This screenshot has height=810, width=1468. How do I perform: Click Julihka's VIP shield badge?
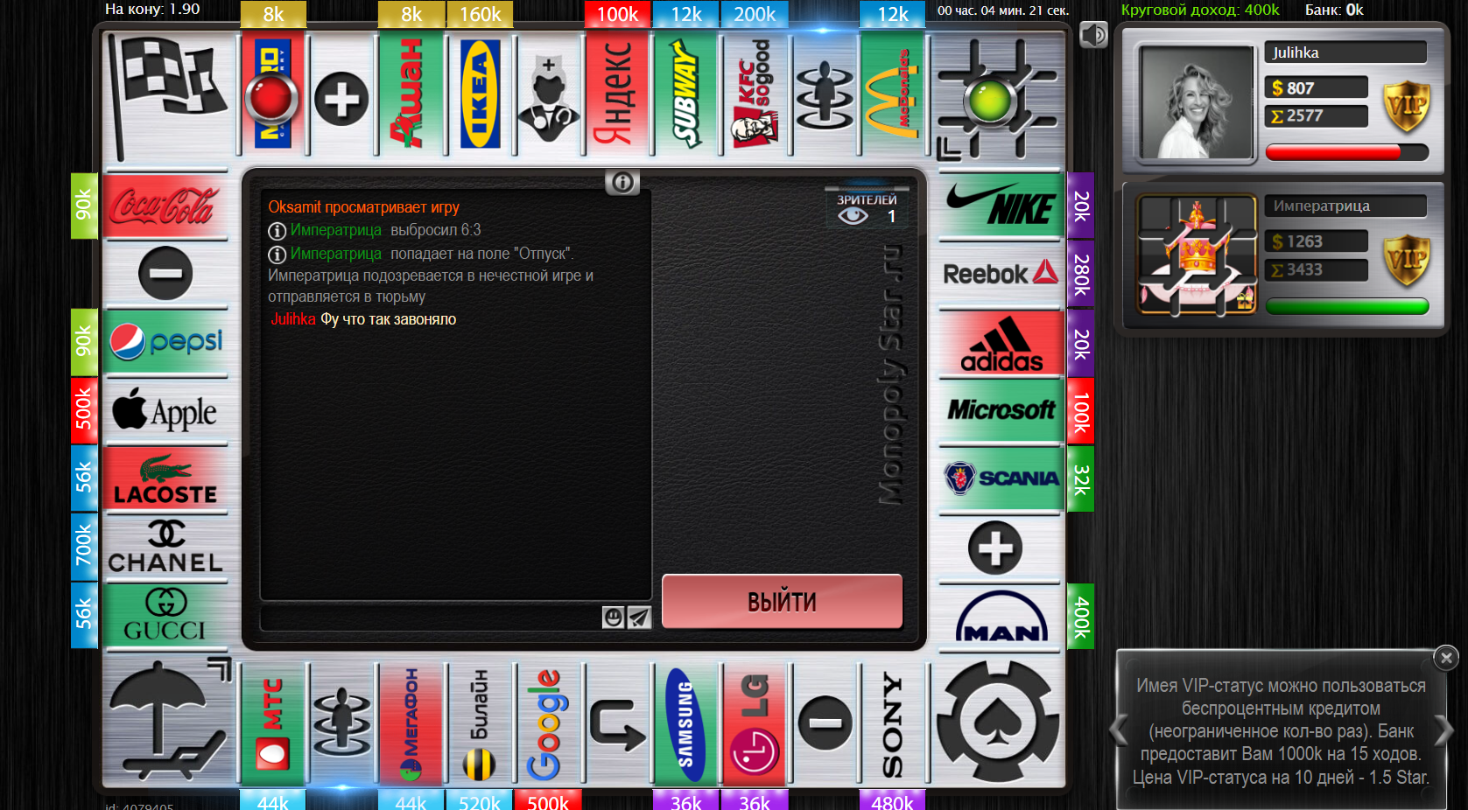tap(1406, 106)
